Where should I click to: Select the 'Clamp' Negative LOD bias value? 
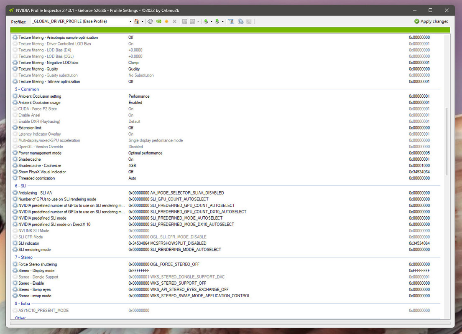click(133, 63)
